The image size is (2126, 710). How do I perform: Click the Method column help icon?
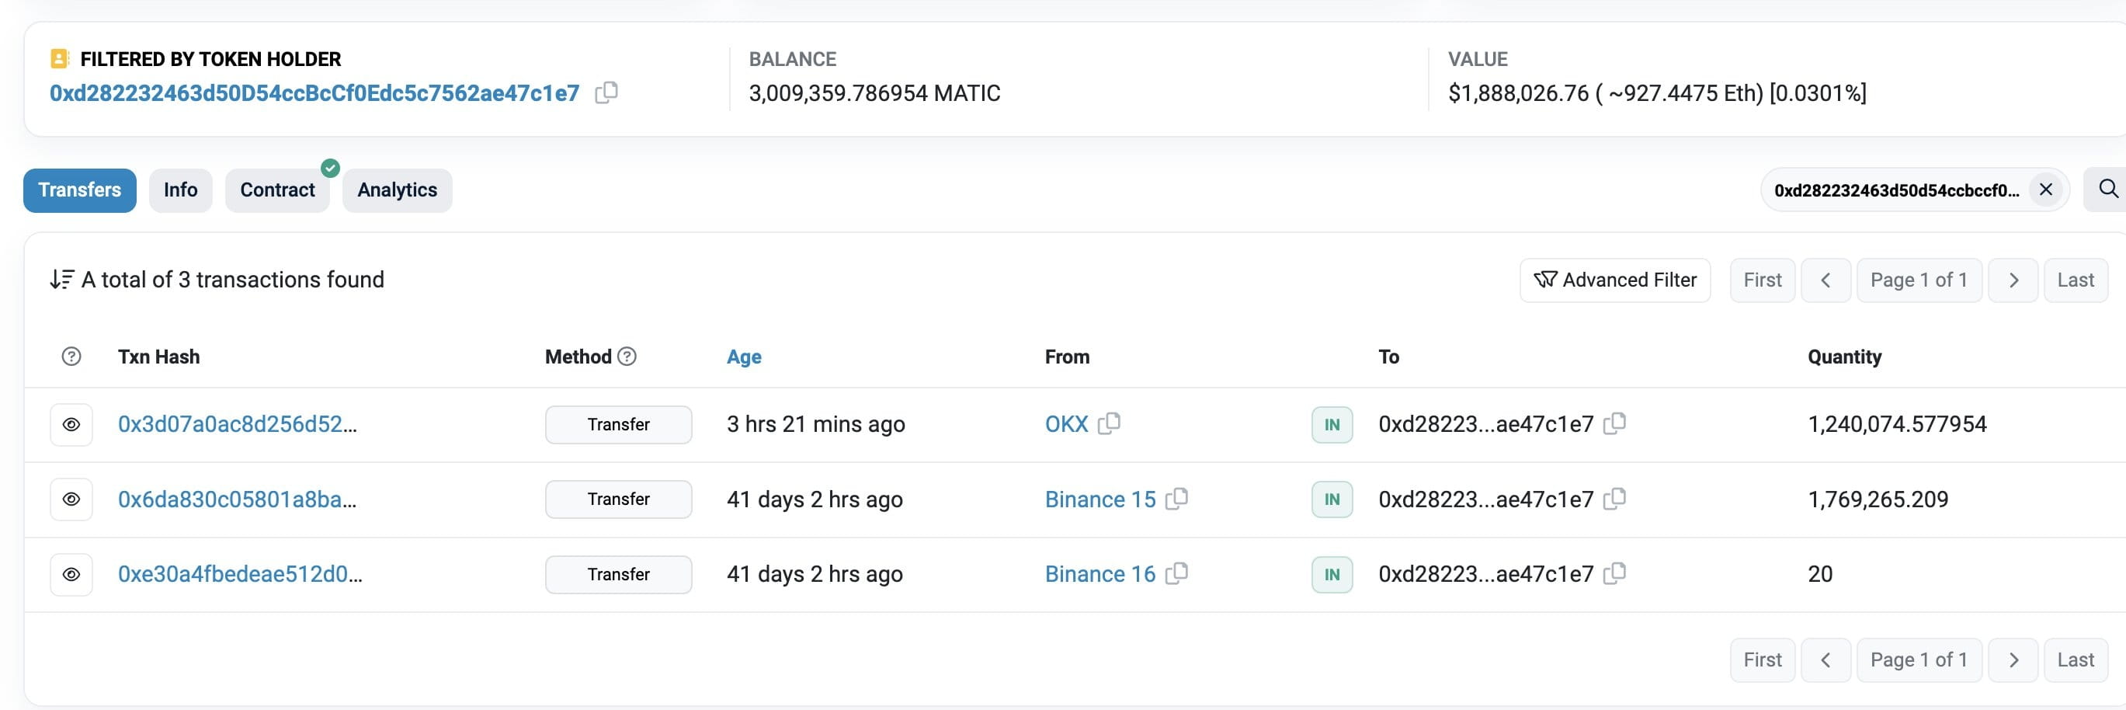point(627,356)
